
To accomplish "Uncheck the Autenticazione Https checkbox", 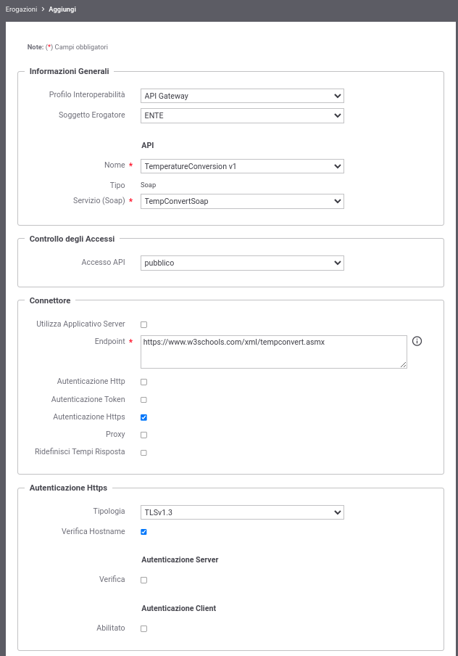I will tap(143, 417).
